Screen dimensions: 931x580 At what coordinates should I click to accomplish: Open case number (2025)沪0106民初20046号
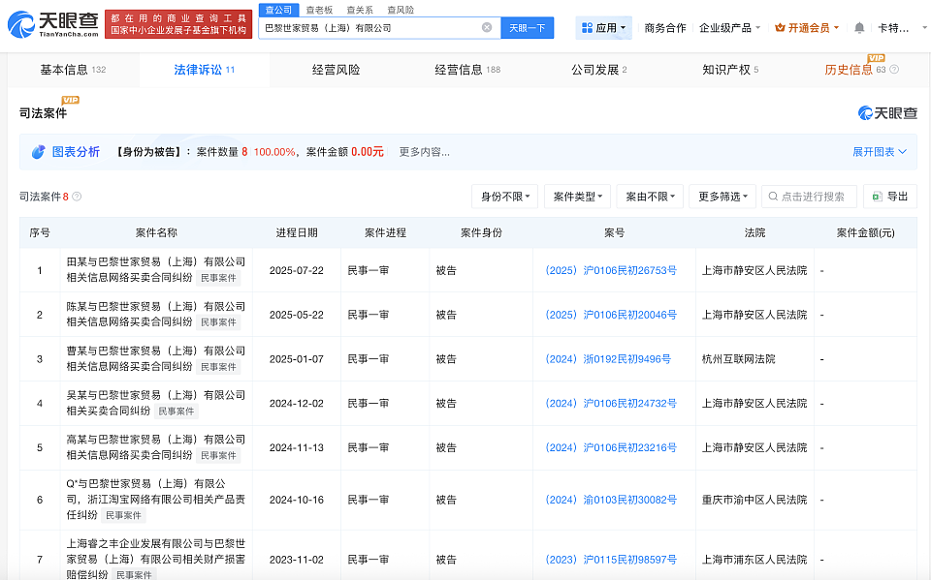tap(611, 315)
